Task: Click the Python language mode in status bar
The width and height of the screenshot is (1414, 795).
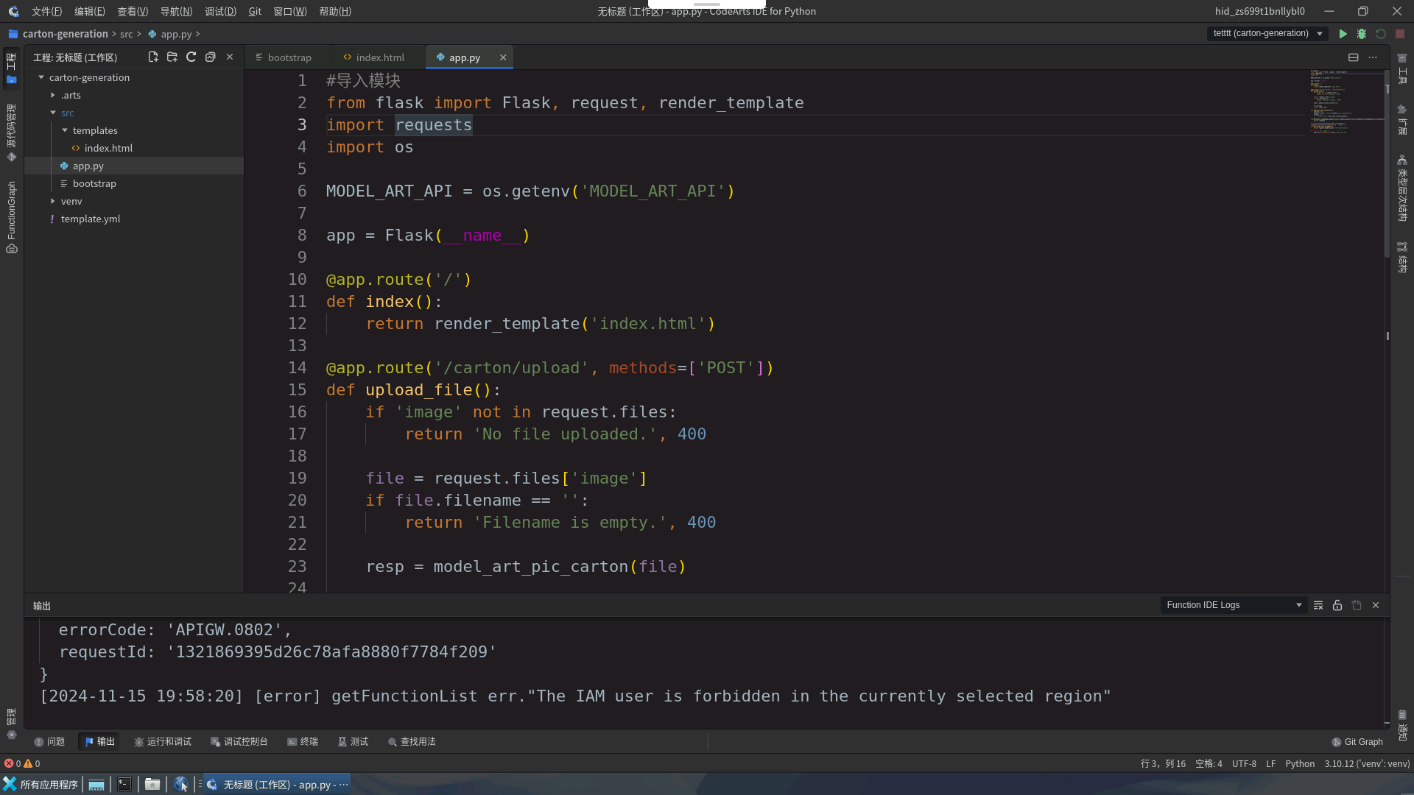Action: tap(1299, 764)
